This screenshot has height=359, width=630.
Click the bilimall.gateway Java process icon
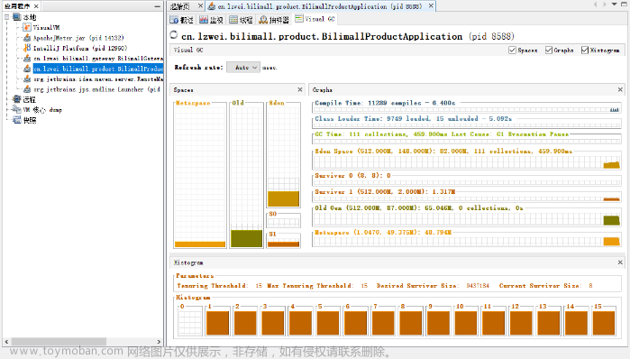[26, 59]
